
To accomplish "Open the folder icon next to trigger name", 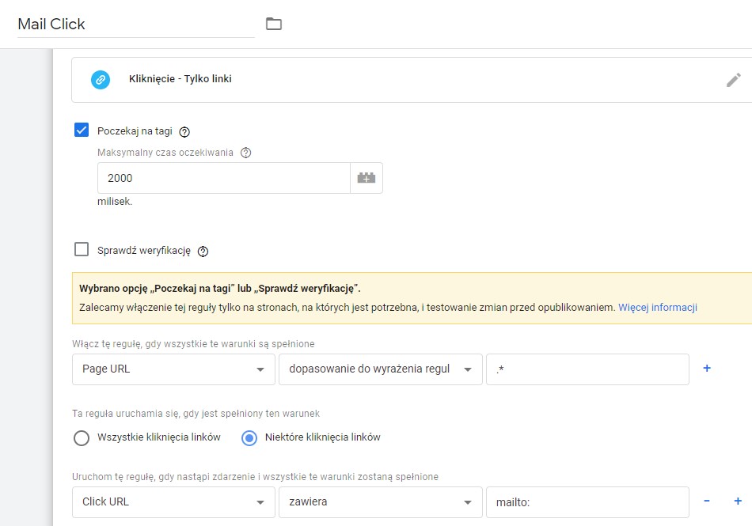I will (x=273, y=24).
